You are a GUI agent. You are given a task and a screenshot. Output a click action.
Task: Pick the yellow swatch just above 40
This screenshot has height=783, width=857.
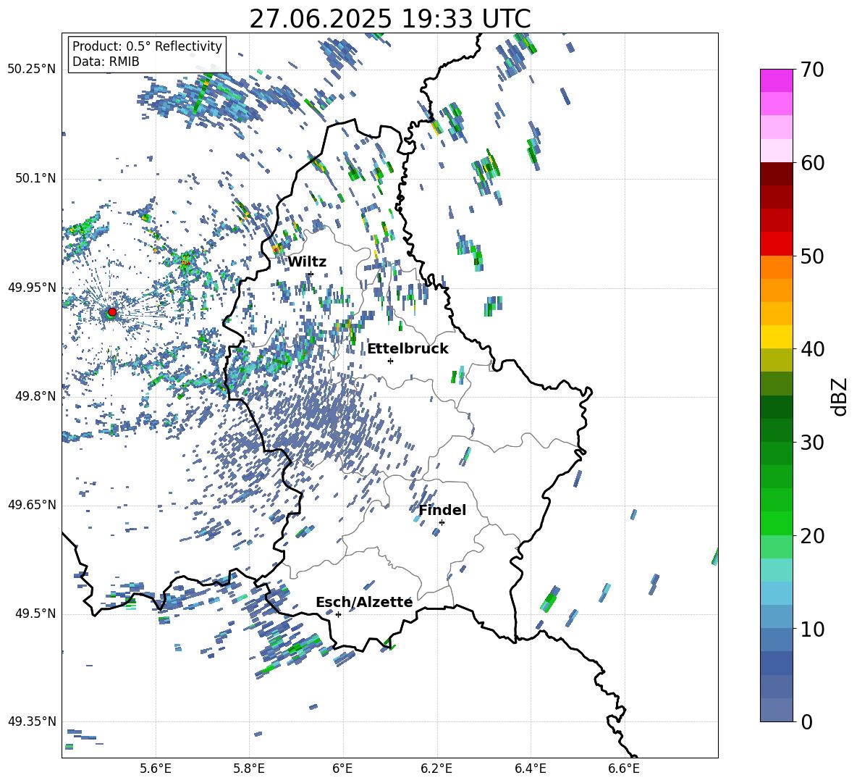[777, 337]
